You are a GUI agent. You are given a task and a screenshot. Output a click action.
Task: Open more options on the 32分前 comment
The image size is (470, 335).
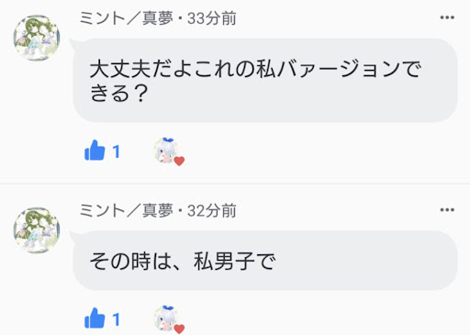click(447, 210)
